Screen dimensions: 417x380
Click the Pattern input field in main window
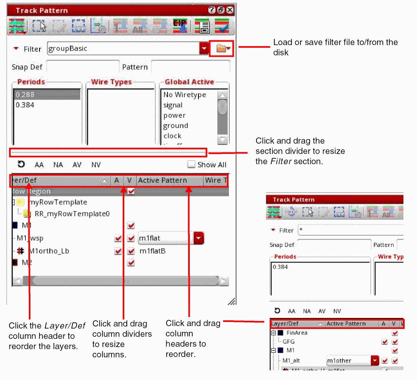coord(191,67)
